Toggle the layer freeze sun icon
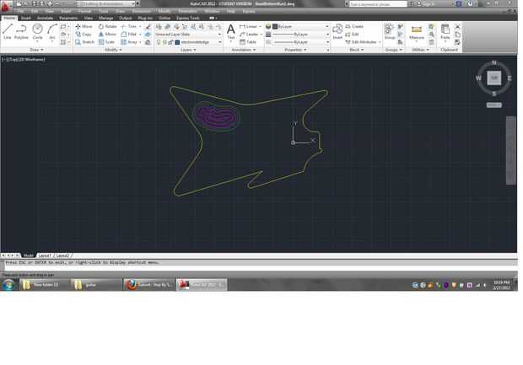523x365 pixels. pos(164,42)
